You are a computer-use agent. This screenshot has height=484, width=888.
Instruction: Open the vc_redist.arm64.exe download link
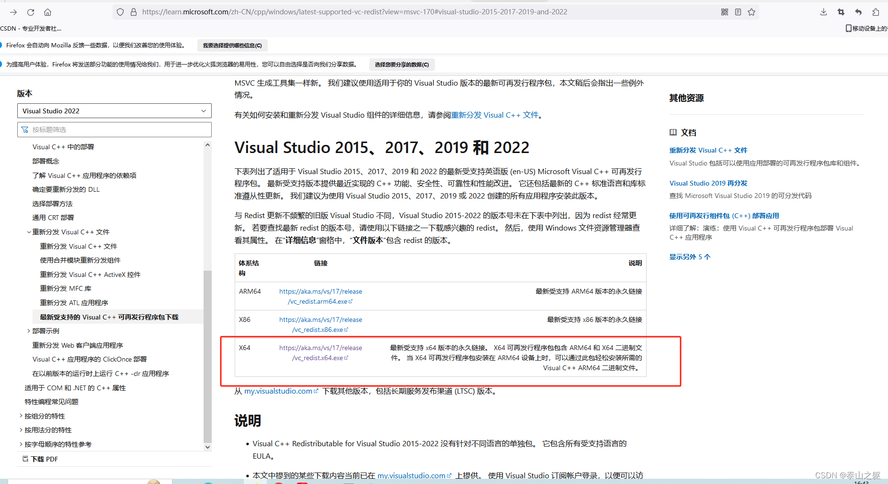pos(320,297)
